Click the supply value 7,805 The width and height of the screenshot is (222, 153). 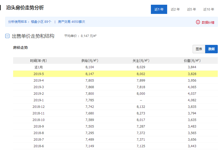[90, 80]
